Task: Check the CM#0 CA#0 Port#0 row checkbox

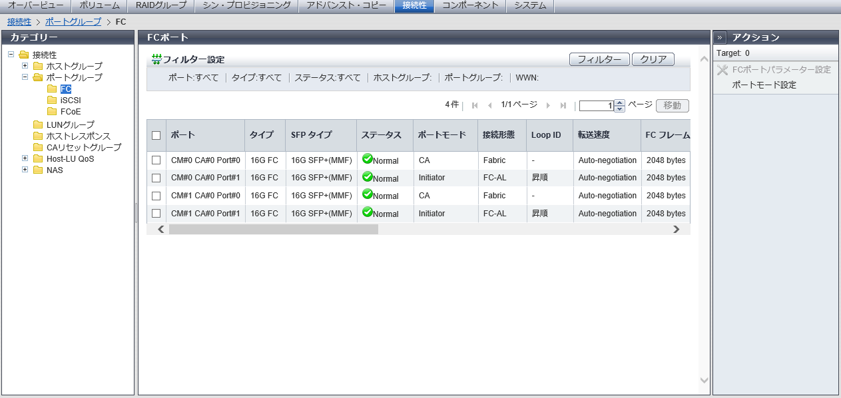Action: pyautogui.click(x=156, y=160)
